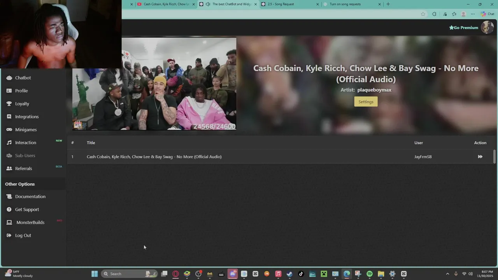Close the Cash Cobain YouTube tab
Image resolution: width=498 pixels, height=280 pixels.
tap(193, 4)
